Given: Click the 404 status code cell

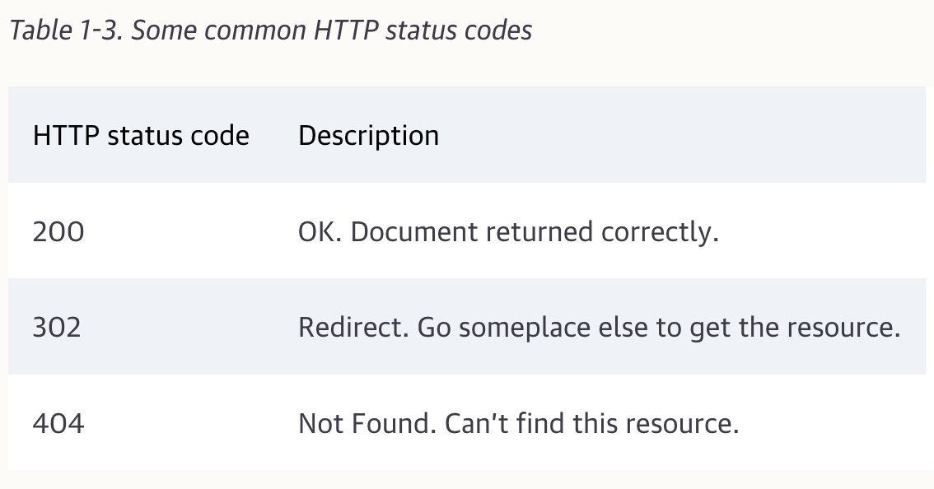Looking at the screenshot, I should click(x=58, y=424).
